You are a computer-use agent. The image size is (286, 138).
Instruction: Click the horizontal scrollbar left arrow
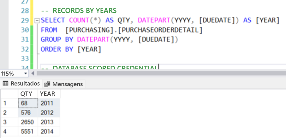[33, 73]
